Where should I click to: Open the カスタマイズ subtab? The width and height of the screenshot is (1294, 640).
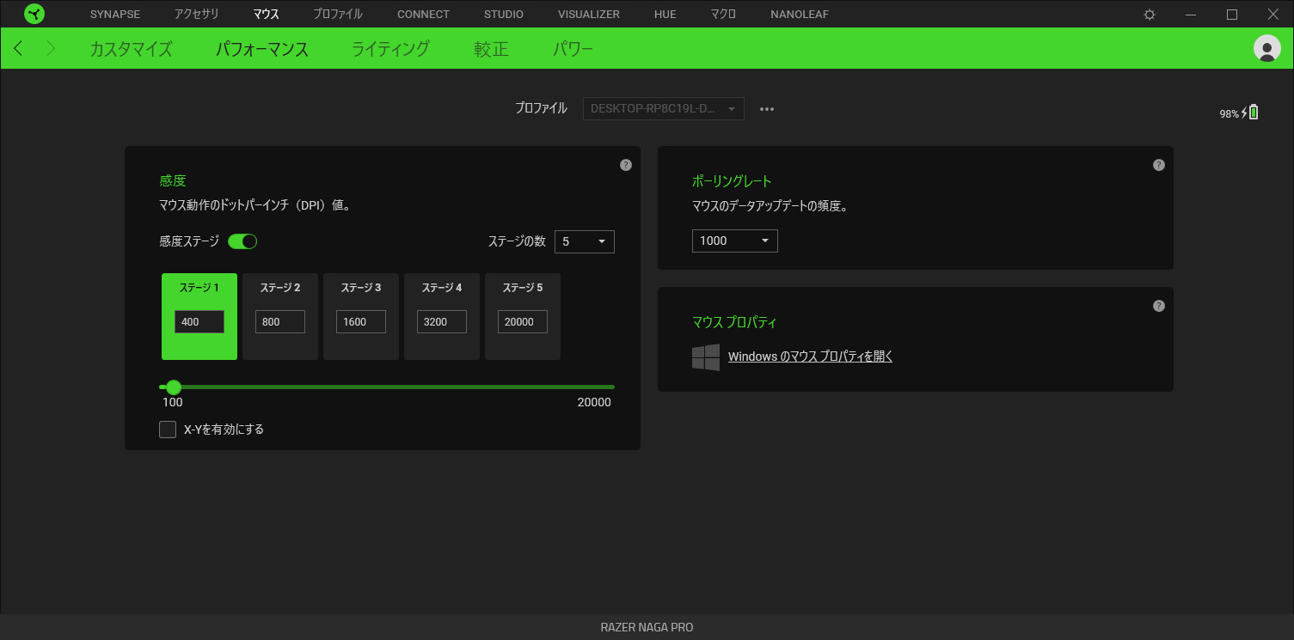131,49
